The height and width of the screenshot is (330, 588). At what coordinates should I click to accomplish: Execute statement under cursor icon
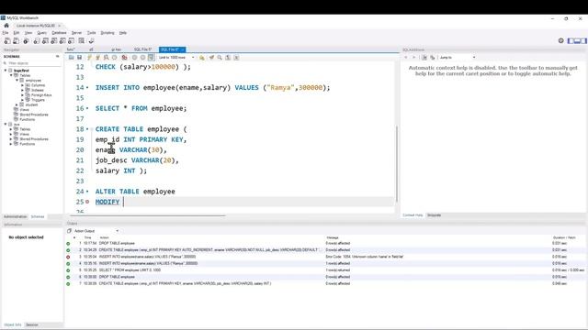(x=98, y=58)
